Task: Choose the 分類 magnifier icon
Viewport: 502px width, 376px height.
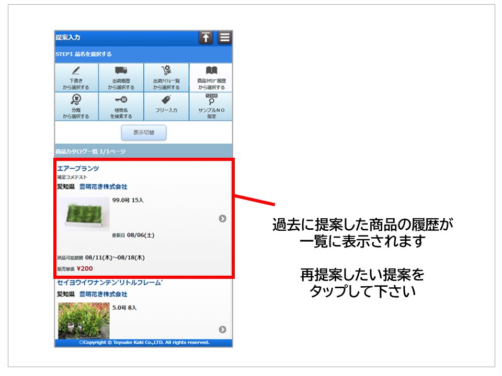Action: 76,100
